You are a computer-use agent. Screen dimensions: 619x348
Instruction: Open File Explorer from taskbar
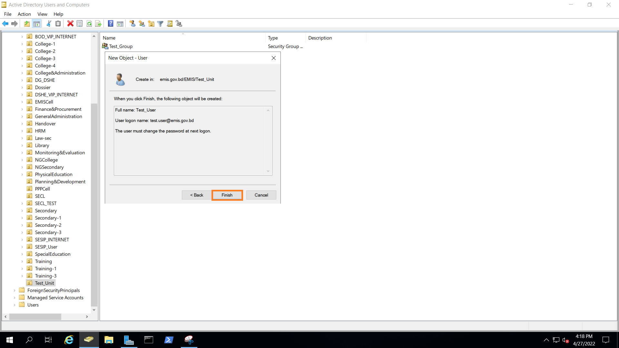tap(109, 340)
